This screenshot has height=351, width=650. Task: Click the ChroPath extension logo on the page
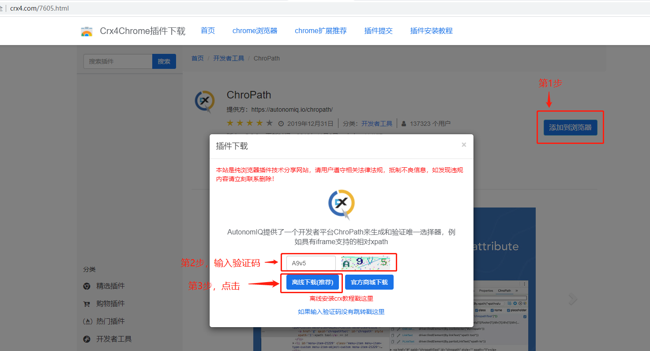[x=205, y=102]
